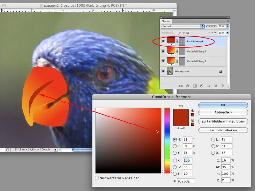Add a layer mask to Farbfüllung 4
The width and height of the screenshot is (255, 191).
coord(194,86)
